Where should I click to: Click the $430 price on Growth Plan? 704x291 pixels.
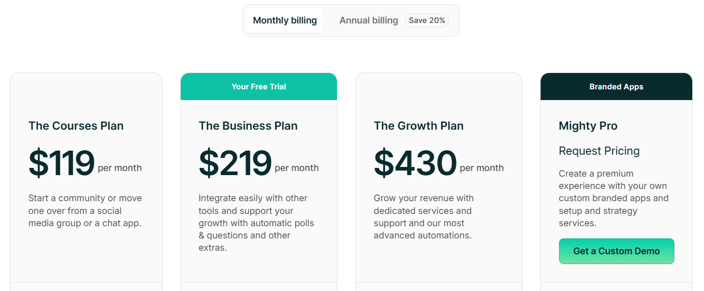pos(415,163)
